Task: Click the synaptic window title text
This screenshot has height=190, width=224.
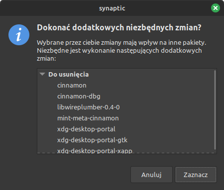Action: click(112, 8)
